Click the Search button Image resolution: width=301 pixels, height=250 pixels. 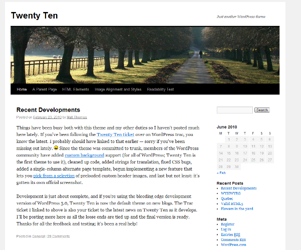click(262, 110)
